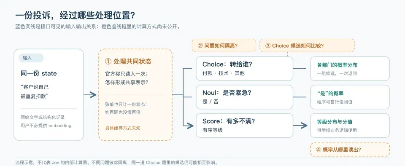Select the Score:有多不满? card
405x166 pixels.
244,126
